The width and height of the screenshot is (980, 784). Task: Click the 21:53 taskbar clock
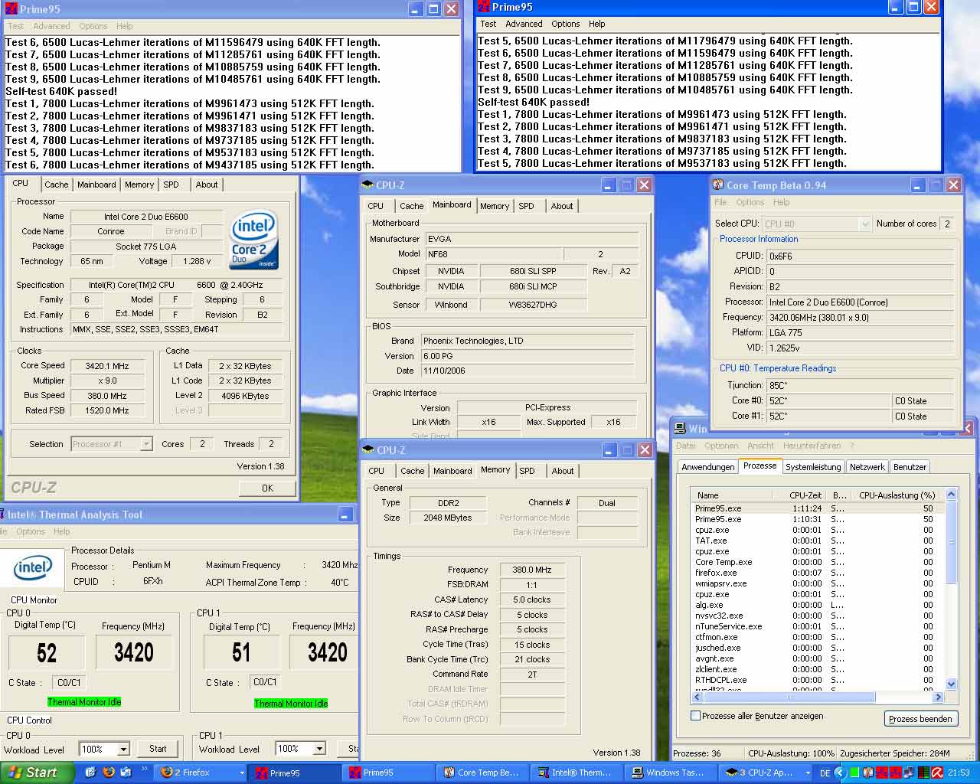pos(959,773)
